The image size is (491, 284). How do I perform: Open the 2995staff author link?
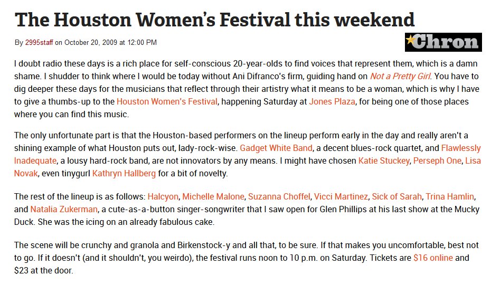[x=39, y=42]
